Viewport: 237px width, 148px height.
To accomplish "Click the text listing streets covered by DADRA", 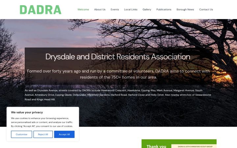I will pos(118,95).
